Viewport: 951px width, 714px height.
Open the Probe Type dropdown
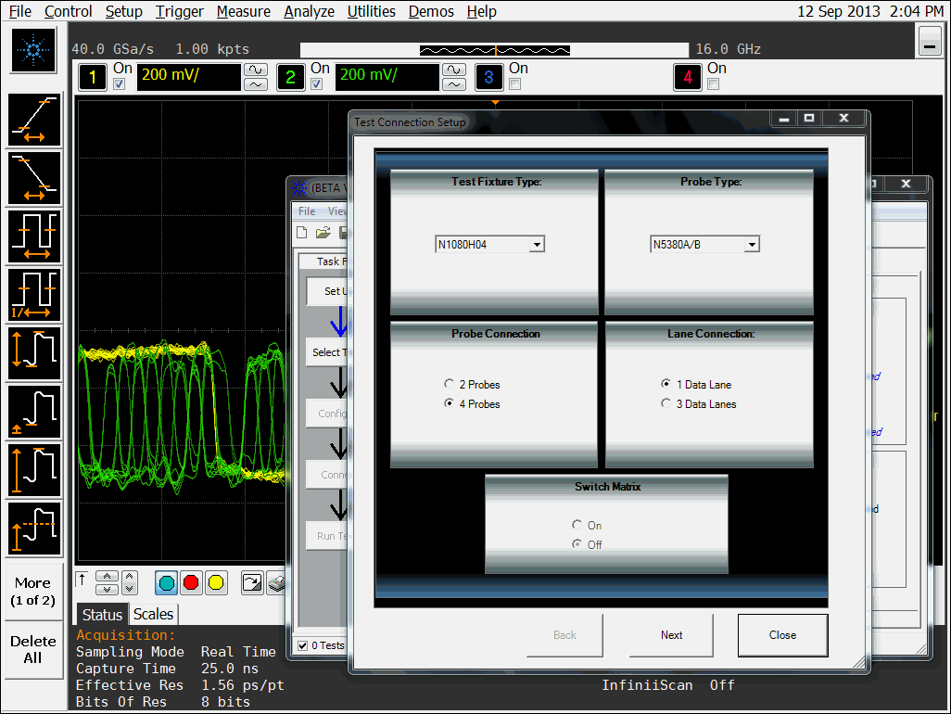click(751, 245)
